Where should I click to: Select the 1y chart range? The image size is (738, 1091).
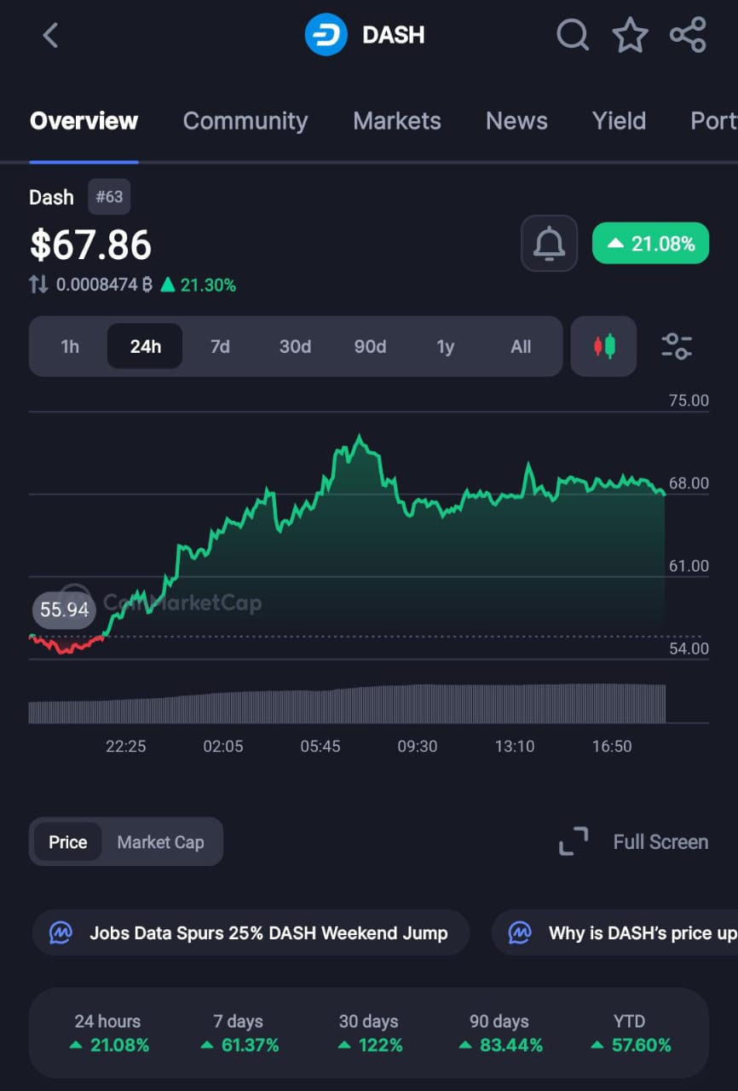click(x=445, y=346)
